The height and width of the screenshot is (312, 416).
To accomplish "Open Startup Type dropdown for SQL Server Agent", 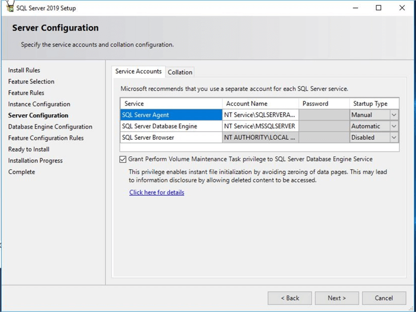I will pyautogui.click(x=394, y=115).
